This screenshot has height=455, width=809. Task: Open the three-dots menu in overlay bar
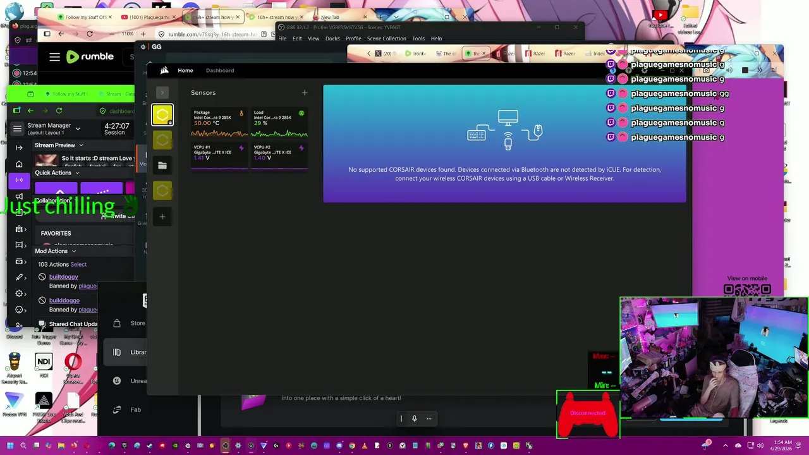[429, 418]
